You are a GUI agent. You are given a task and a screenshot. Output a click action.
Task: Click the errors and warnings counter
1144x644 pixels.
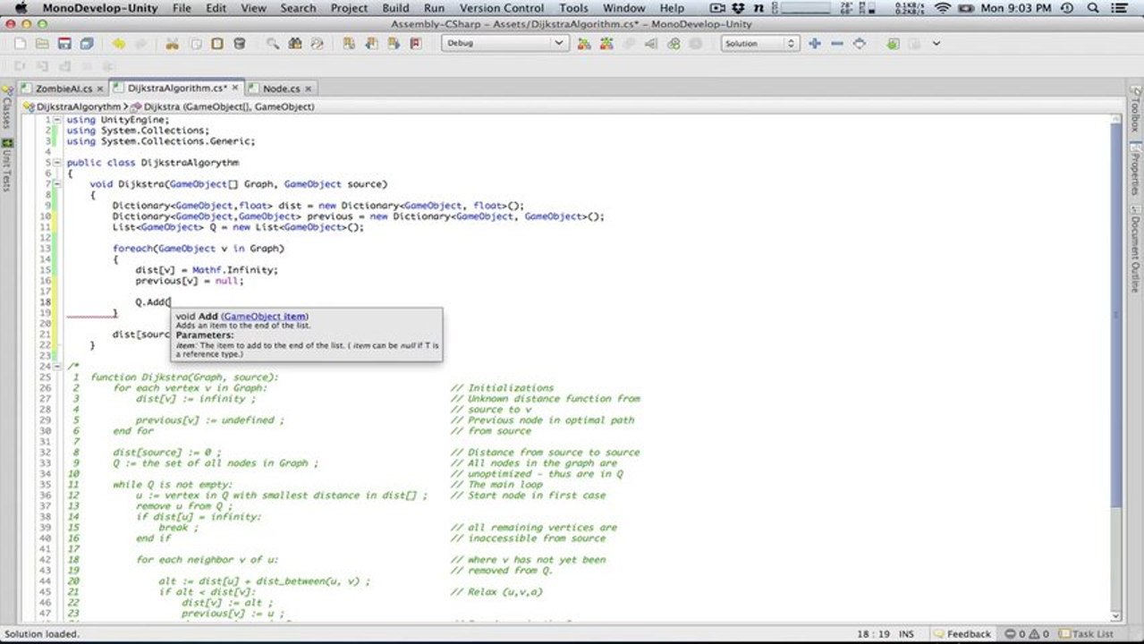click(x=1025, y=634)
